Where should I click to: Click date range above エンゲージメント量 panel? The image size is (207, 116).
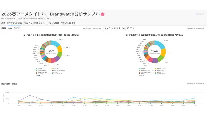tap(195, 28)
